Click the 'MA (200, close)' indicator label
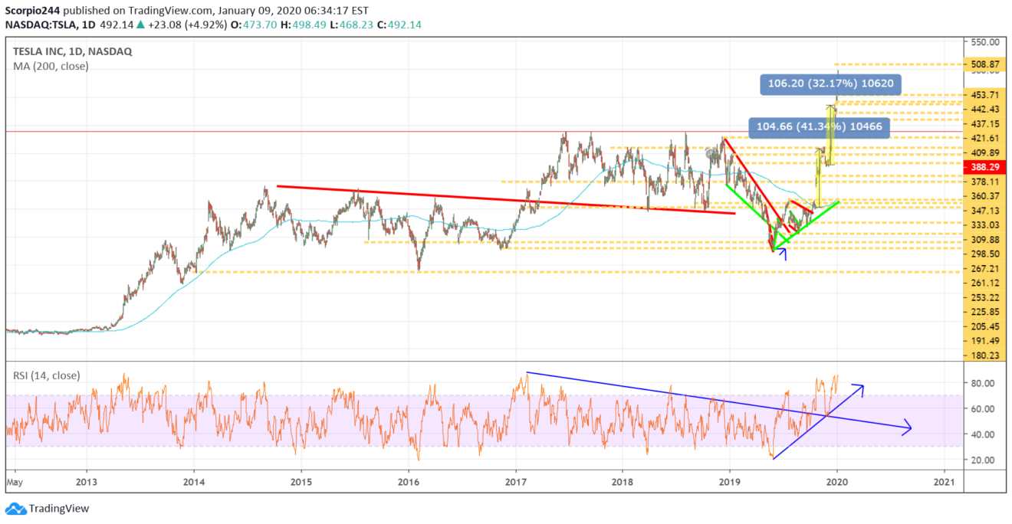 tap(51, 67)
